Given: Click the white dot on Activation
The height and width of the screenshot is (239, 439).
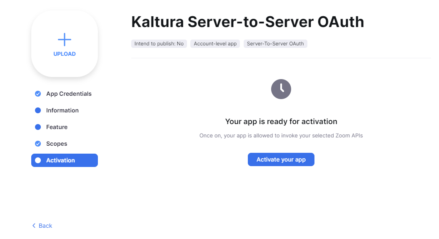Looking at the screenshot, I should 38,160.
